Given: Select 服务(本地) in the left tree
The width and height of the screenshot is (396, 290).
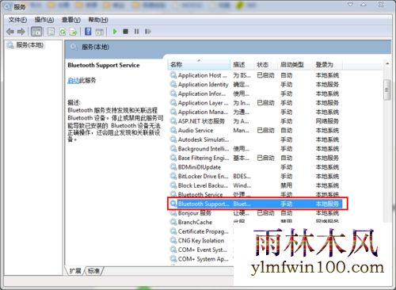Looking at the screenshot, I should 26,45.
